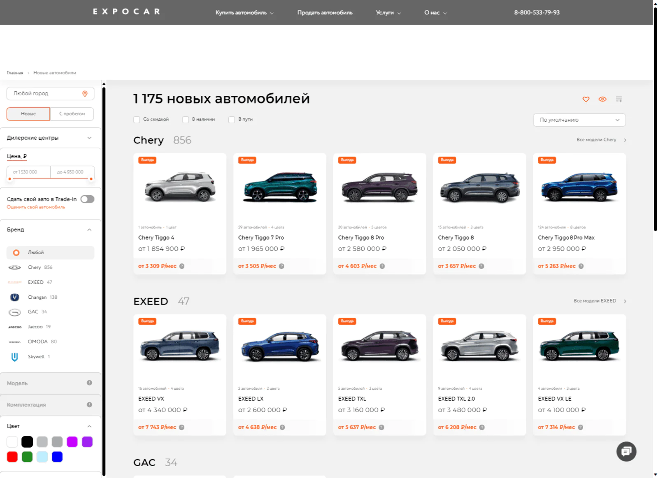
Task: Open the Услуги dropdown menu
Action: (388, 13)
